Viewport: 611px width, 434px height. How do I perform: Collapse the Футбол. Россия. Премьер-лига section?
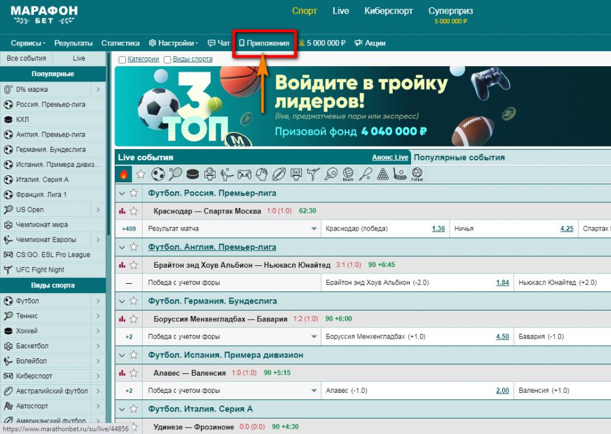tap(122, 193)
